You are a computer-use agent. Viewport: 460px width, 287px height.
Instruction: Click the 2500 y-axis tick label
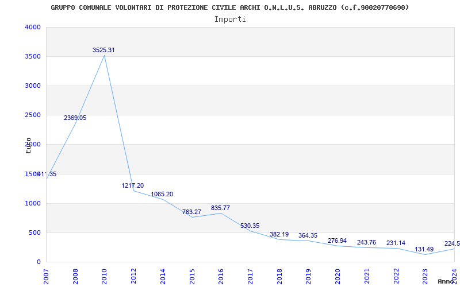[33, 115]
